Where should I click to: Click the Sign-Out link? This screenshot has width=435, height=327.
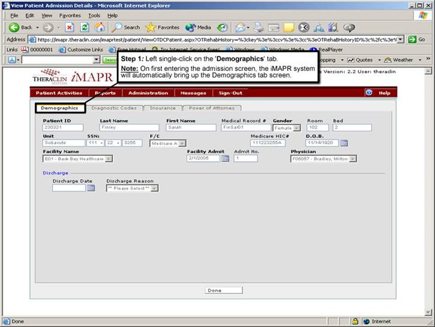tap(230, 93)
